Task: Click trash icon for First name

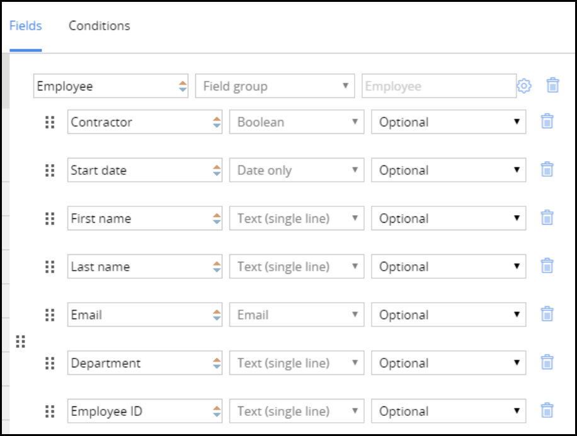Action: (x=547, y=218)
